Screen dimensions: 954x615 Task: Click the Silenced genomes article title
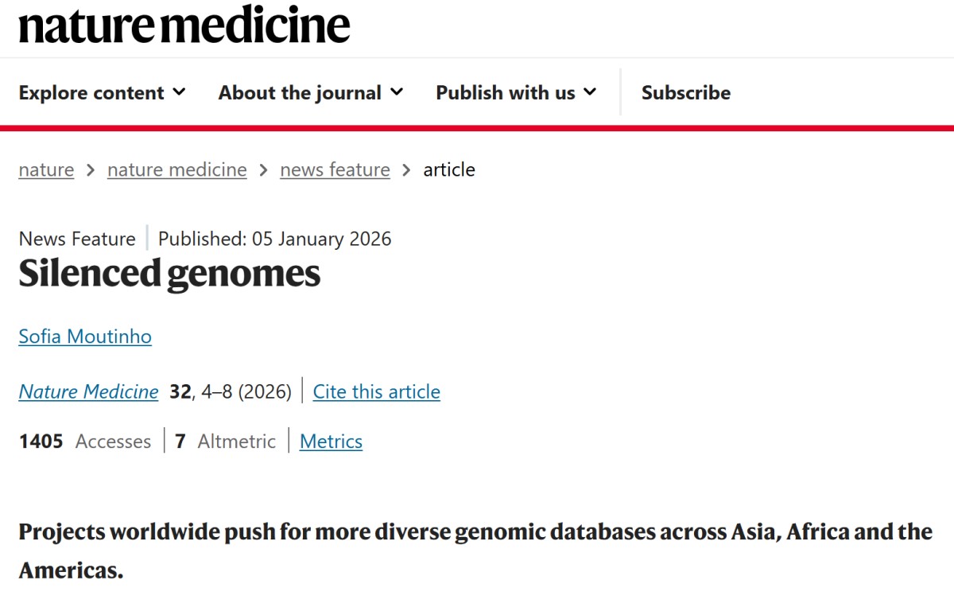point(169,274)
